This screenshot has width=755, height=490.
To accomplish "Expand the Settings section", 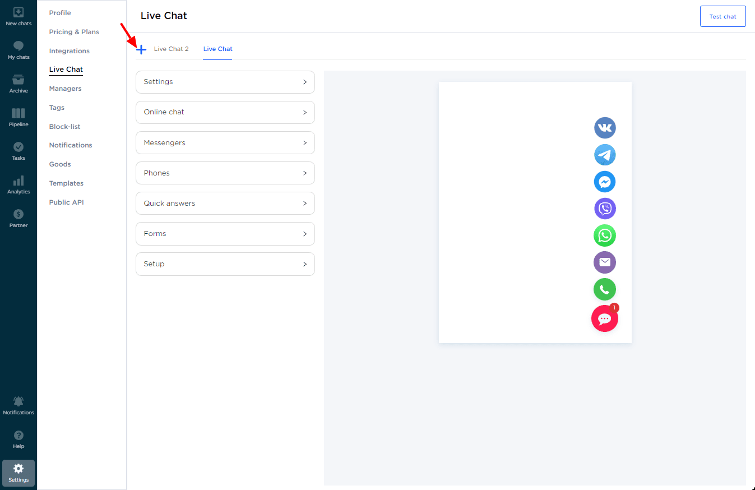I will point(225,82).
